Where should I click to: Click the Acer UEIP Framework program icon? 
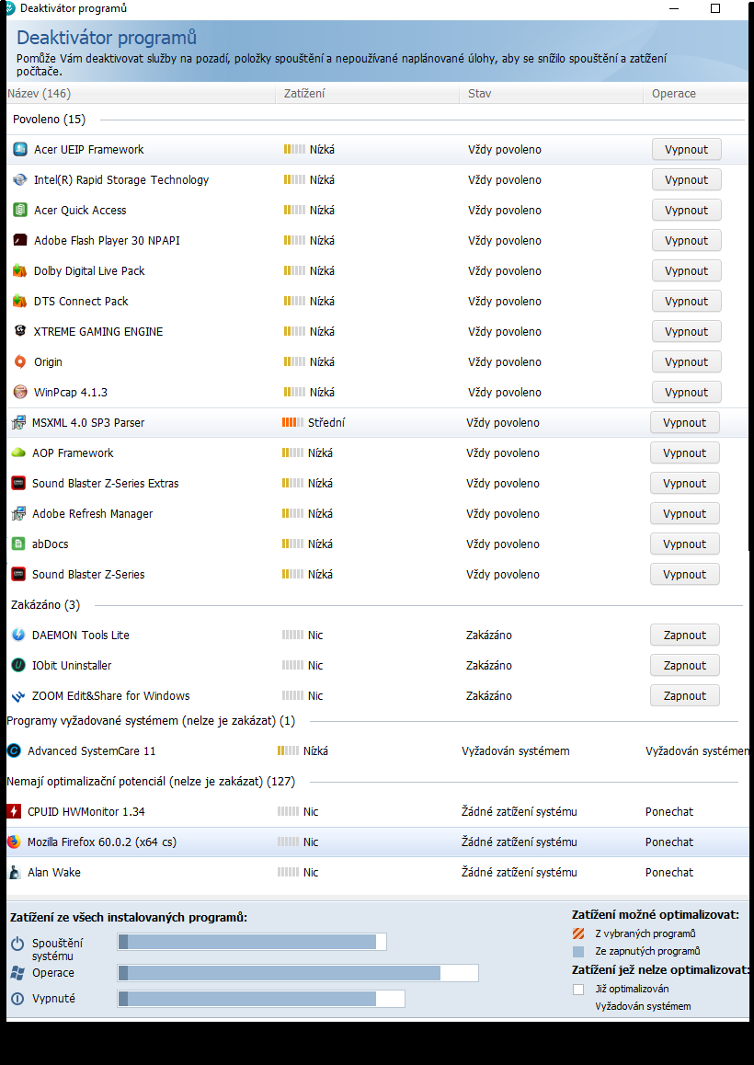coord(20,149)
